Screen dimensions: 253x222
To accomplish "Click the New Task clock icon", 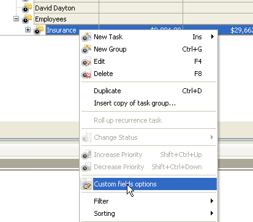I will (86, 37).
